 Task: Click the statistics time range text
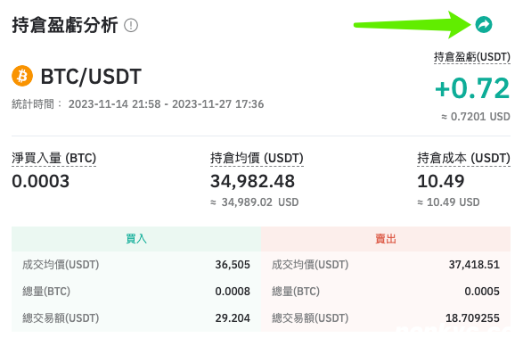coord(166,104)
